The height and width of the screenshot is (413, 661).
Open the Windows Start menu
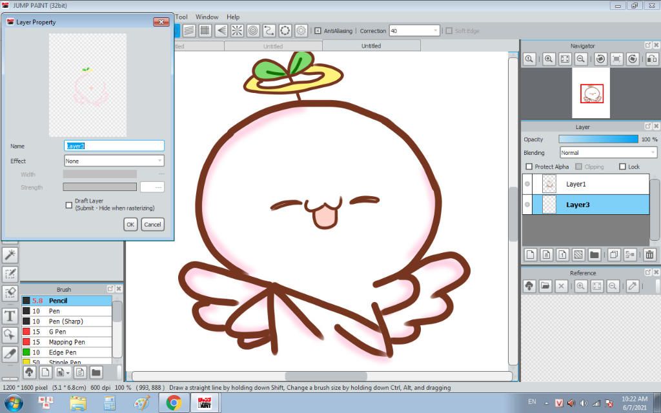pos(14,403)
